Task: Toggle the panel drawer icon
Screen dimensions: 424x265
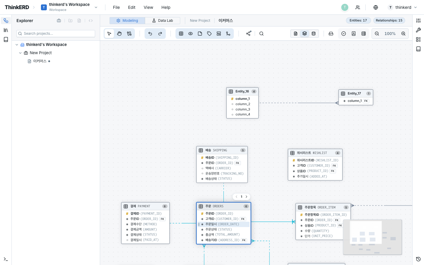Action: point(331,34)
